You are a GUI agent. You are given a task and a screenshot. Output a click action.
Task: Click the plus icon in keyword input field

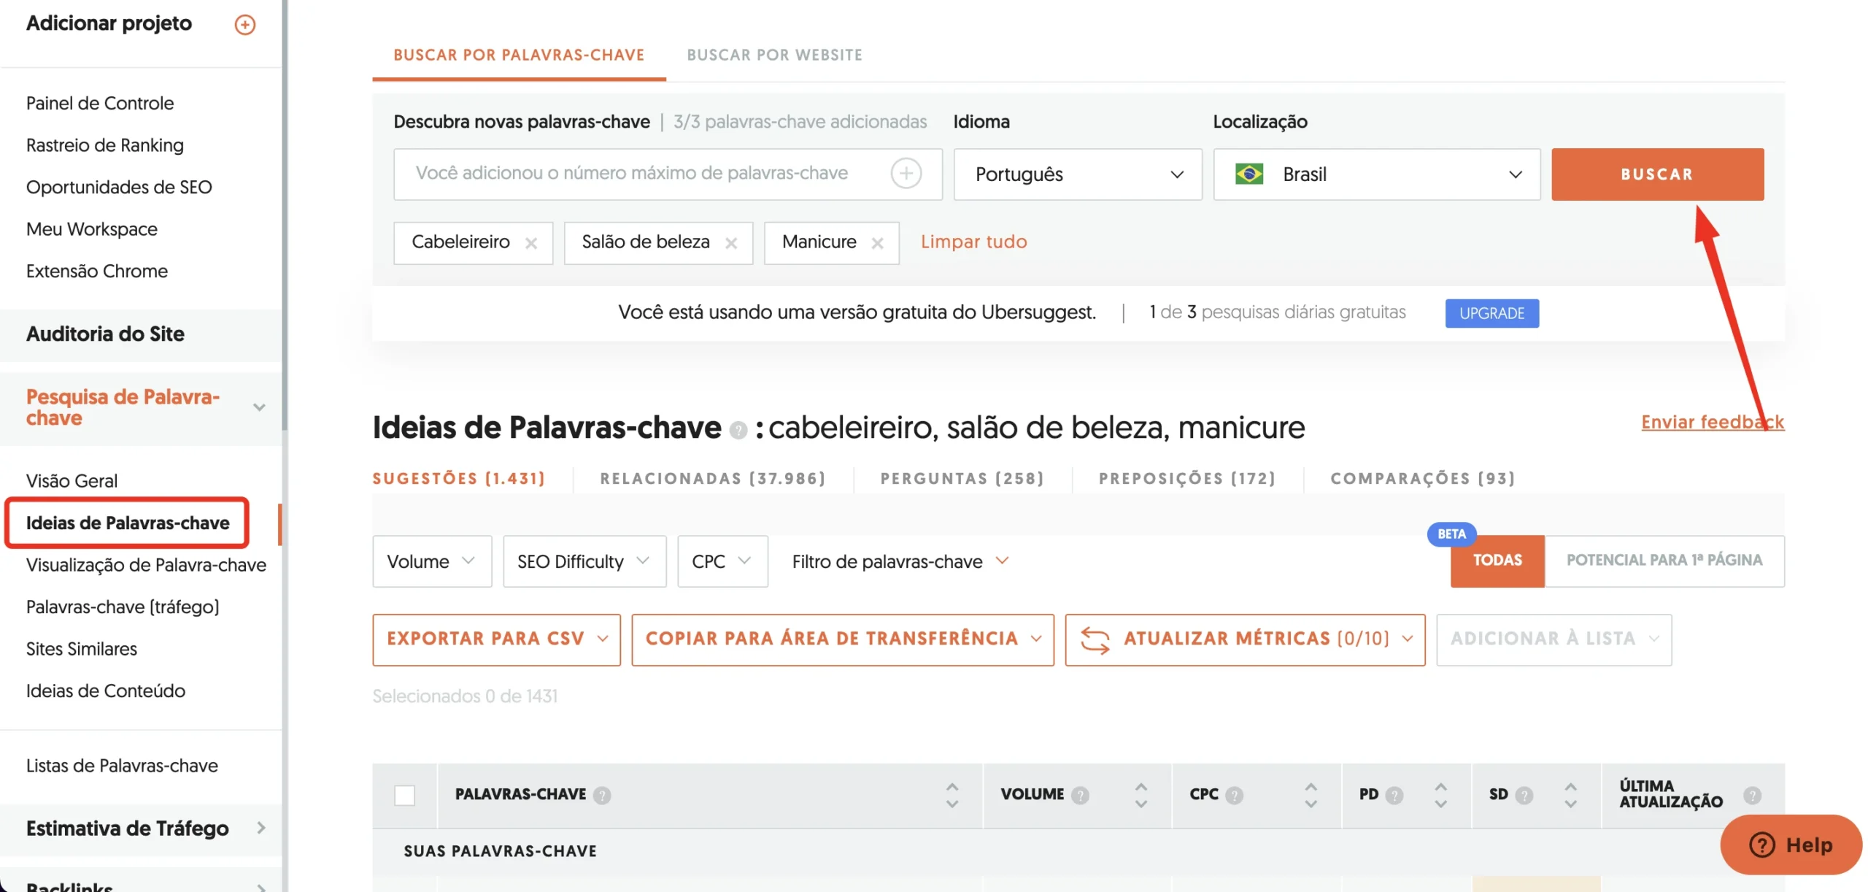[x=906, y=174]
